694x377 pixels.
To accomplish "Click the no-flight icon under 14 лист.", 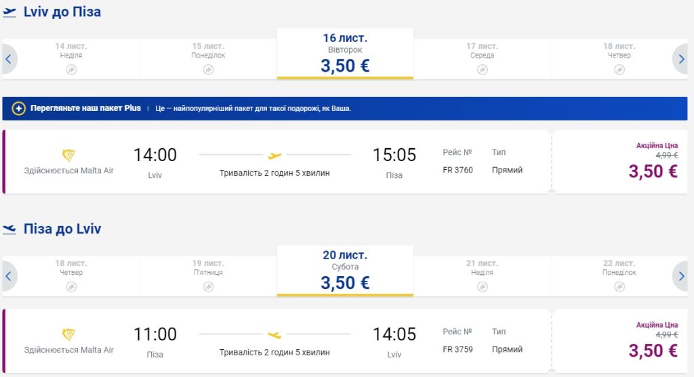I will 71,69.
